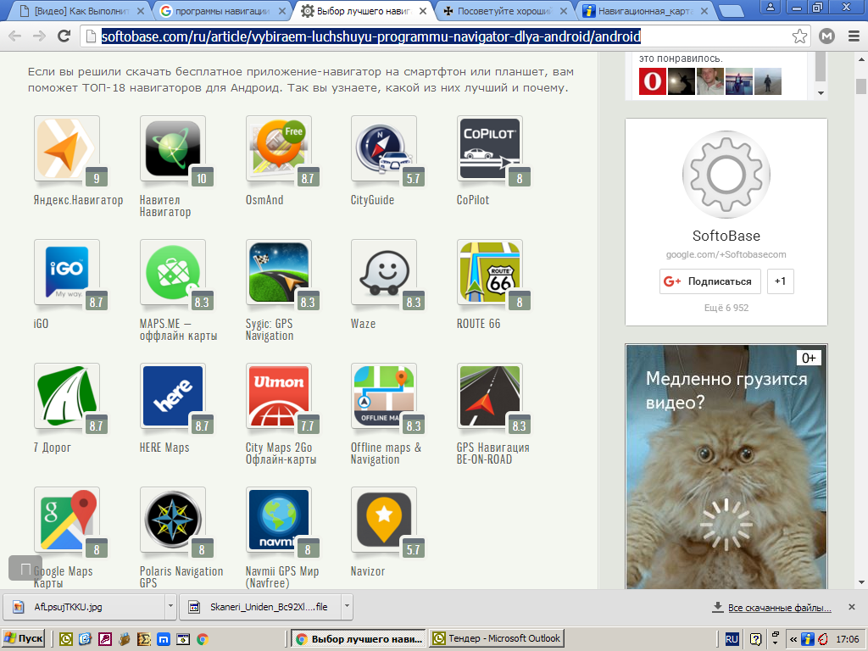The image size is (868, 651).
Task: Show hidden system tray icons chevron
Action: coord(793,639)
